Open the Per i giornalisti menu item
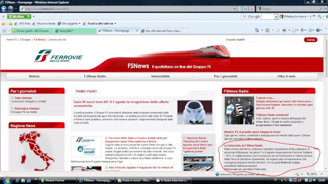Viewport: 328px width, 184px height. (226, 76)
